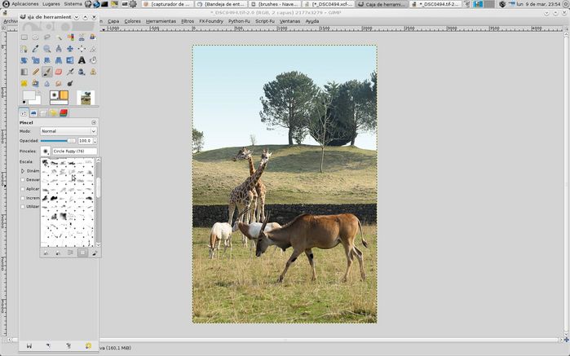The image size is (570, 356).
Task: Click the Opacidad spinner arrows
Action: point(95,141)
